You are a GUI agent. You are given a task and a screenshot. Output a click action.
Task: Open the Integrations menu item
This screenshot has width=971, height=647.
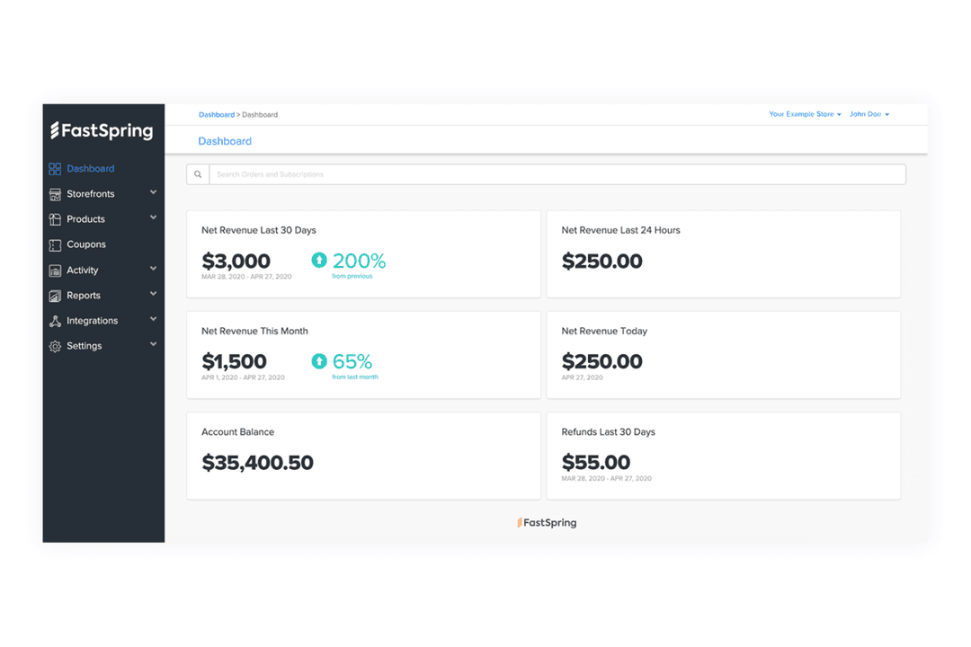(x=93, y=321)
